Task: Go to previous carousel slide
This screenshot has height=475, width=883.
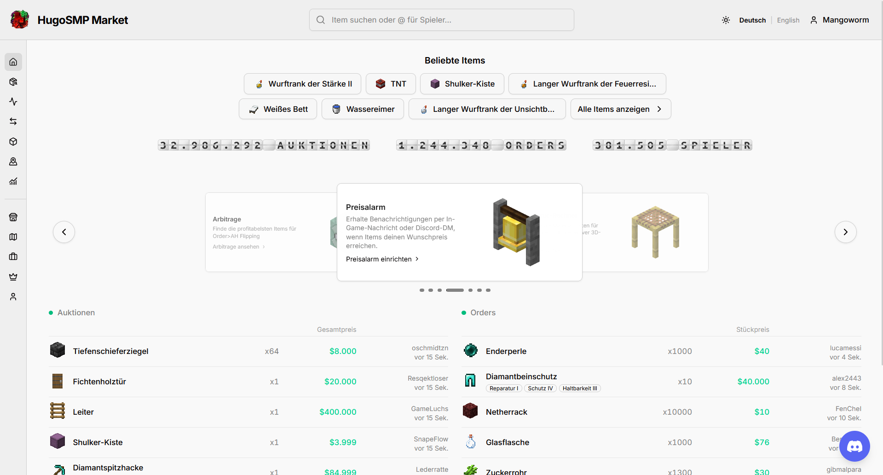Action: pyautogui.click(x=64, y=232)
